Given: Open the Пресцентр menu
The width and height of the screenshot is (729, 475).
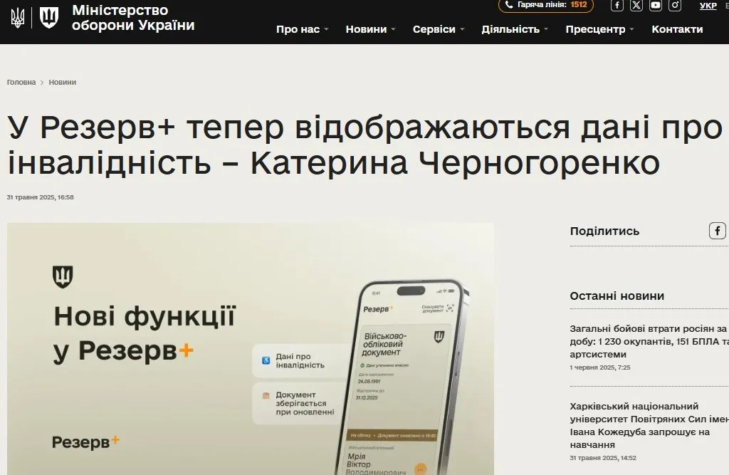Looking at the screenshot, I should [595, 29].
